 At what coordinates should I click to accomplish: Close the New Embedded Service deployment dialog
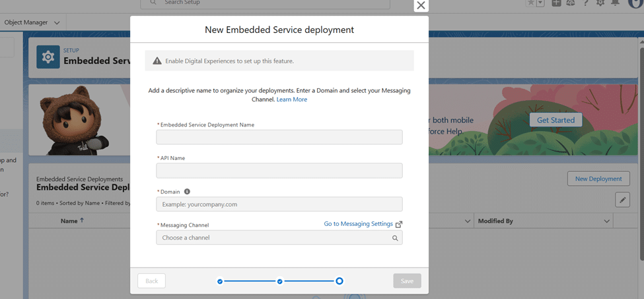[x=421, y=5]
